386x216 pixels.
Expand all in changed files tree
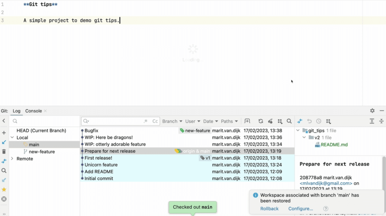tap(372, 121)
